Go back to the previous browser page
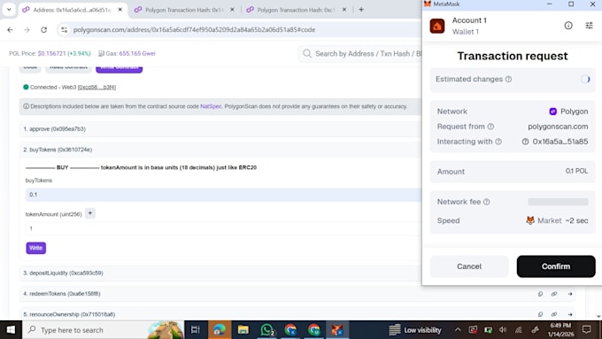Image resolution: width=602 pixels, height=339 pixels. tap(10, 29)
